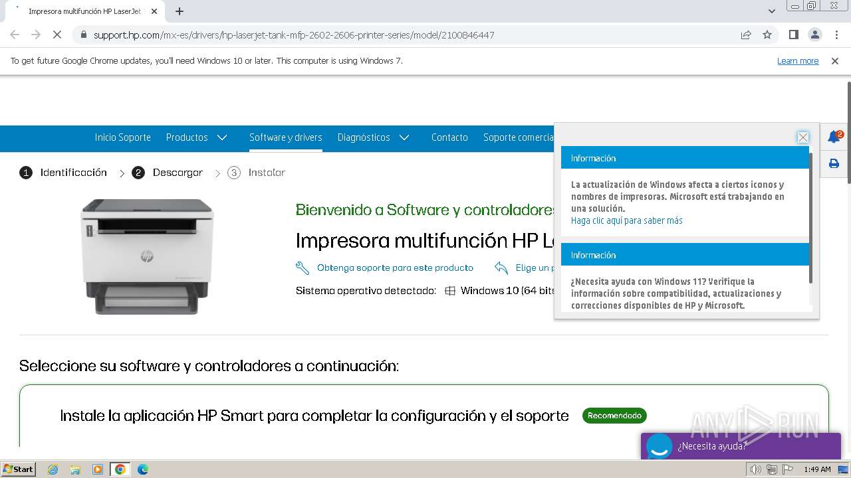Viewport: 851px width, 478px height.
Task: Click the wrench support icon
Action: click(303, 268)
